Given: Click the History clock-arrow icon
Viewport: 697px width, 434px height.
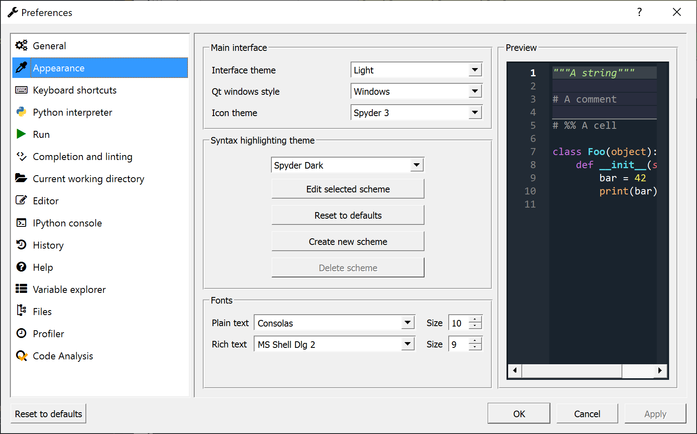Looking at the screenshot, I should tap(21, 244).
